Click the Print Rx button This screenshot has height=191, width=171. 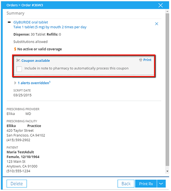pos(146,183)
